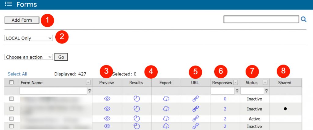Click the URL chain icon in bottom row
Image resolution: width=313 pixels, height=130 pixels.
[x=196, y=126]
